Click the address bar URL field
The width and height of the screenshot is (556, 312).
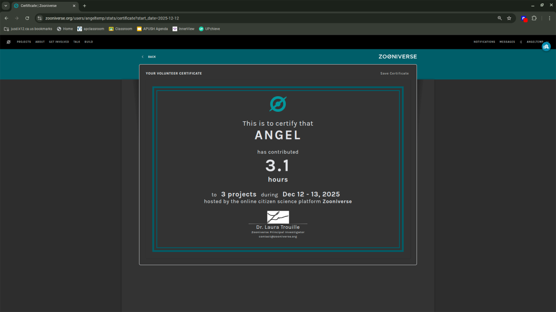coord(269,18)
